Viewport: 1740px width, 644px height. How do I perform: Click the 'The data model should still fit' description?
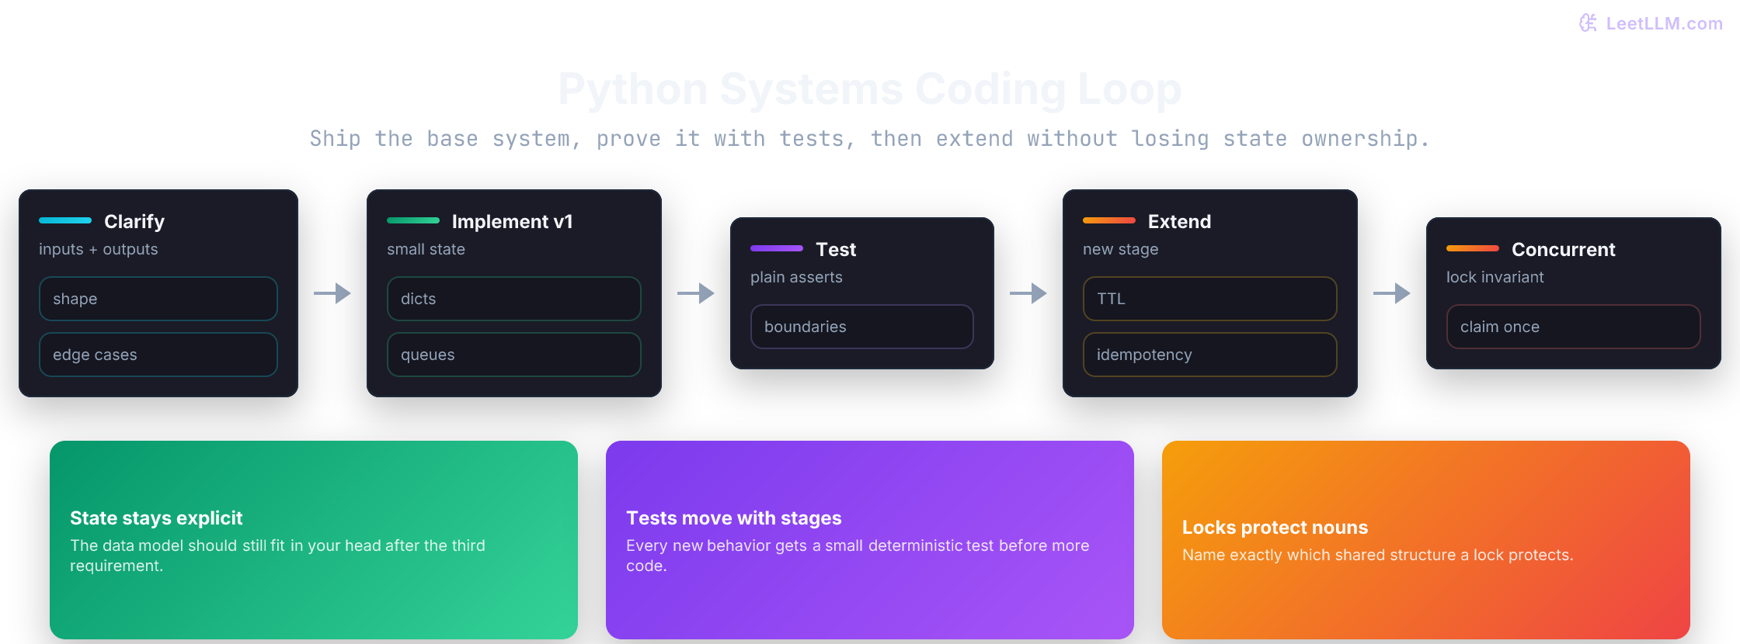coord(277,556)
